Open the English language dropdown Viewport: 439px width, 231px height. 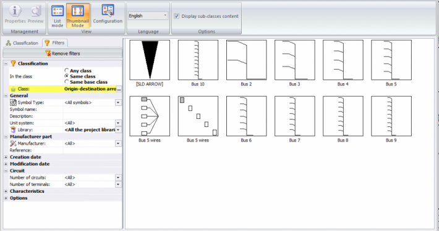148,15
